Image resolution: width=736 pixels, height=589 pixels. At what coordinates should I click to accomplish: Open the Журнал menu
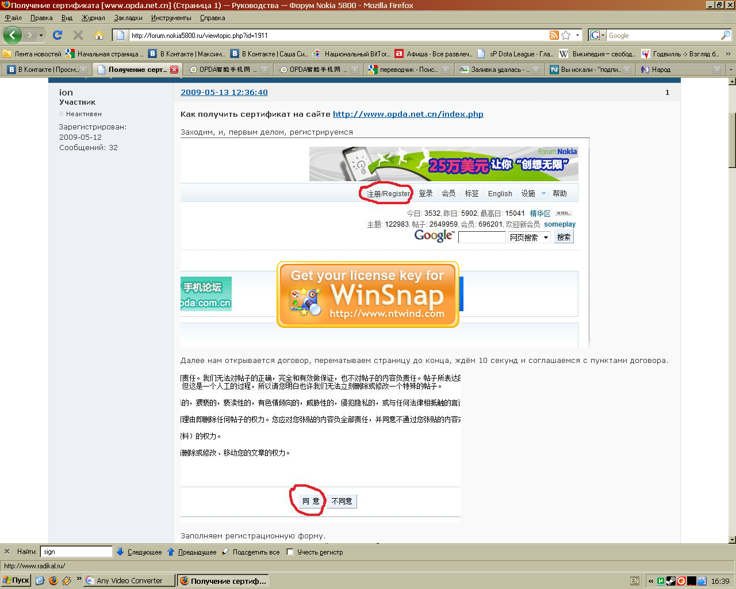[x=93, y=18]
